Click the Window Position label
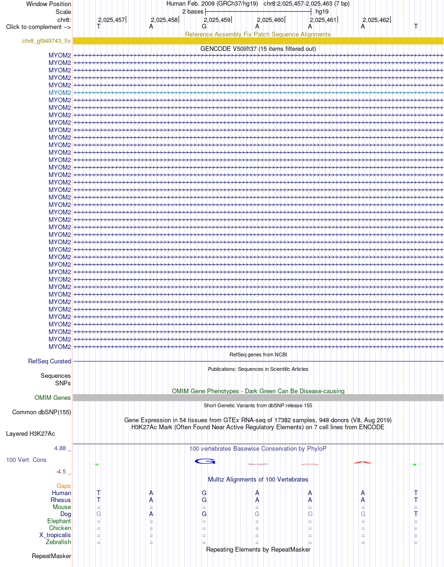Image resolution: width=444 pixels, height=567 pixels. 49,4
